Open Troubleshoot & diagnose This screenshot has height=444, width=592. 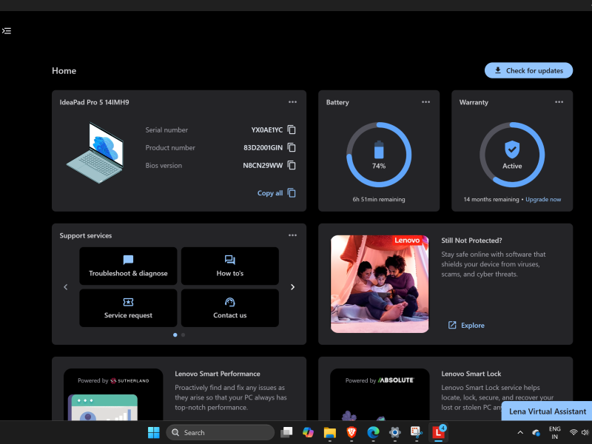[127, 266]
